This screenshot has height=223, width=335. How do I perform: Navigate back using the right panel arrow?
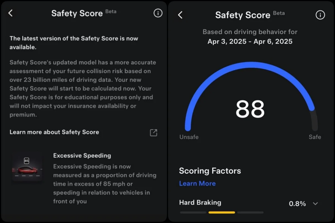coord(180,15)
